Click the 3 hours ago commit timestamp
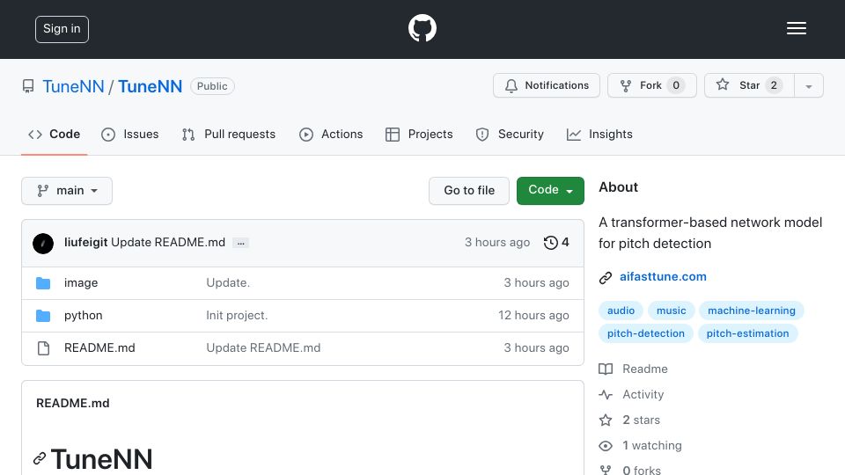This screenshot has width=845, height=475. click(x=496, y=243)
